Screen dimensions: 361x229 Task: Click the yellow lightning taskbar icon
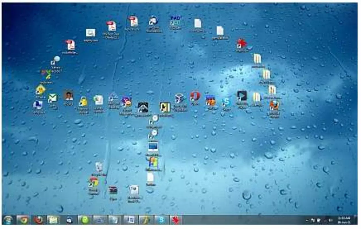(x=146, y=220)
